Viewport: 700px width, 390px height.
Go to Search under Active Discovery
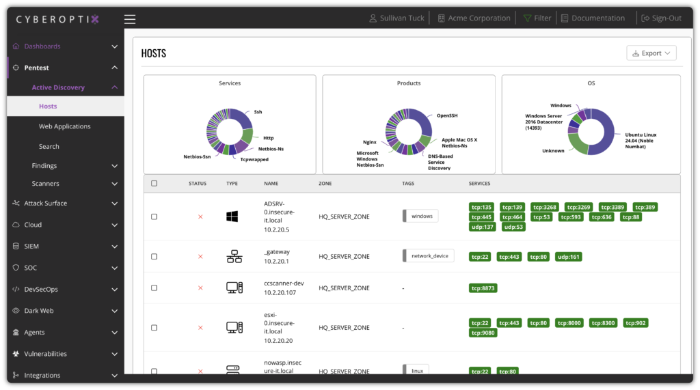point(49,146)
